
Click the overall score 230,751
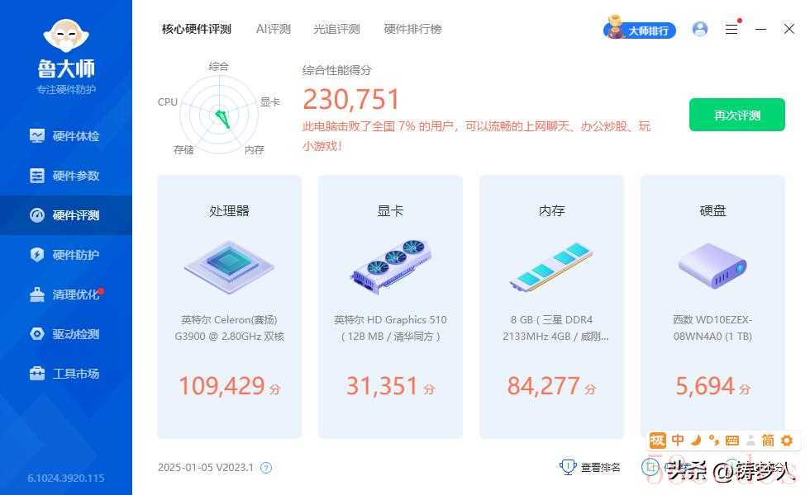point(350,99)
